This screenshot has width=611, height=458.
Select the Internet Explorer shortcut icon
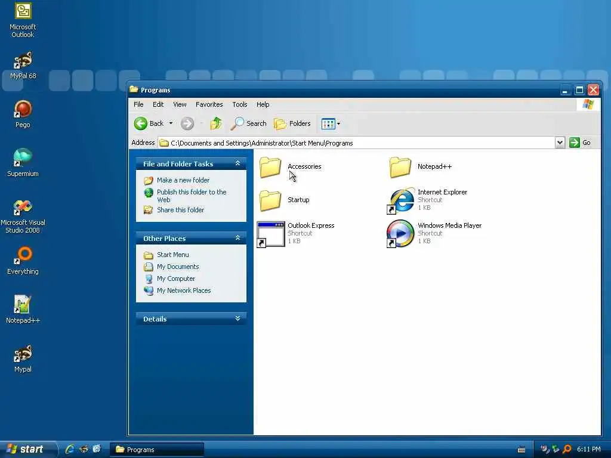point(400,200)
